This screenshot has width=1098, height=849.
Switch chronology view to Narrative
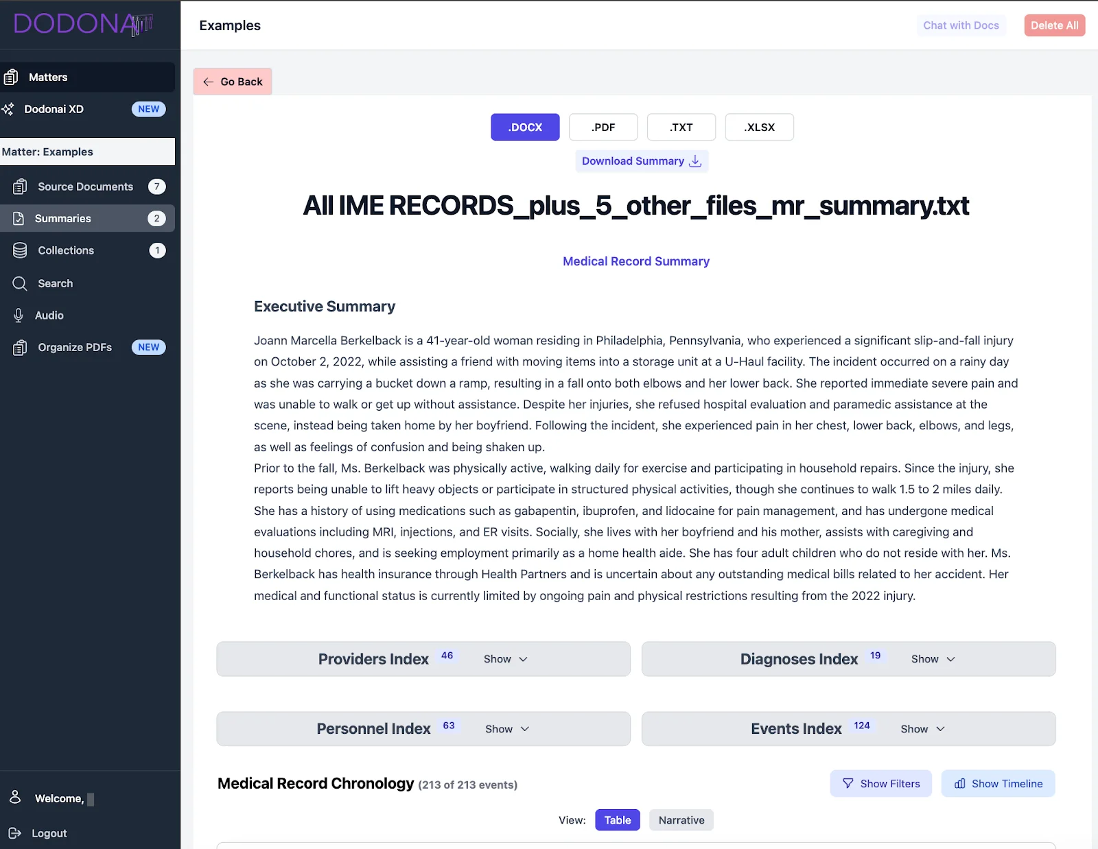coord(681,820)
